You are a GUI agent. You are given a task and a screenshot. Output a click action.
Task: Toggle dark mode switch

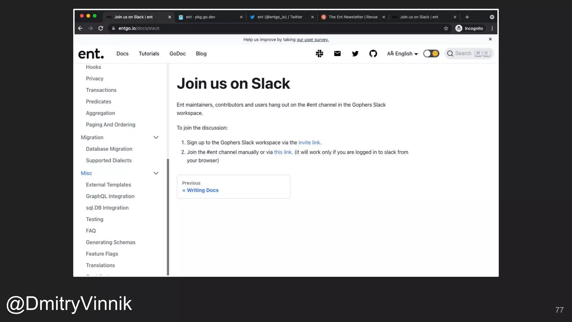[x=431, y=53]
